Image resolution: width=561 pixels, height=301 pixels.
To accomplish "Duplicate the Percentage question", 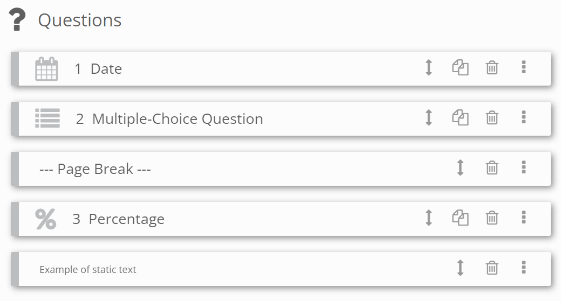I will (460, 218).
